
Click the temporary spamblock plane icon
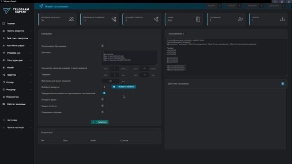(x=114, y=19)
